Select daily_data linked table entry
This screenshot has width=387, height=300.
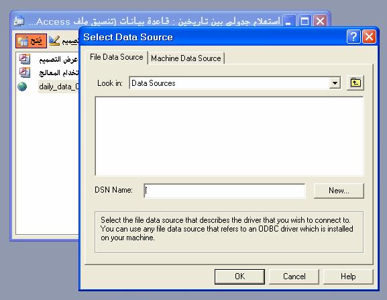point(59,87)
